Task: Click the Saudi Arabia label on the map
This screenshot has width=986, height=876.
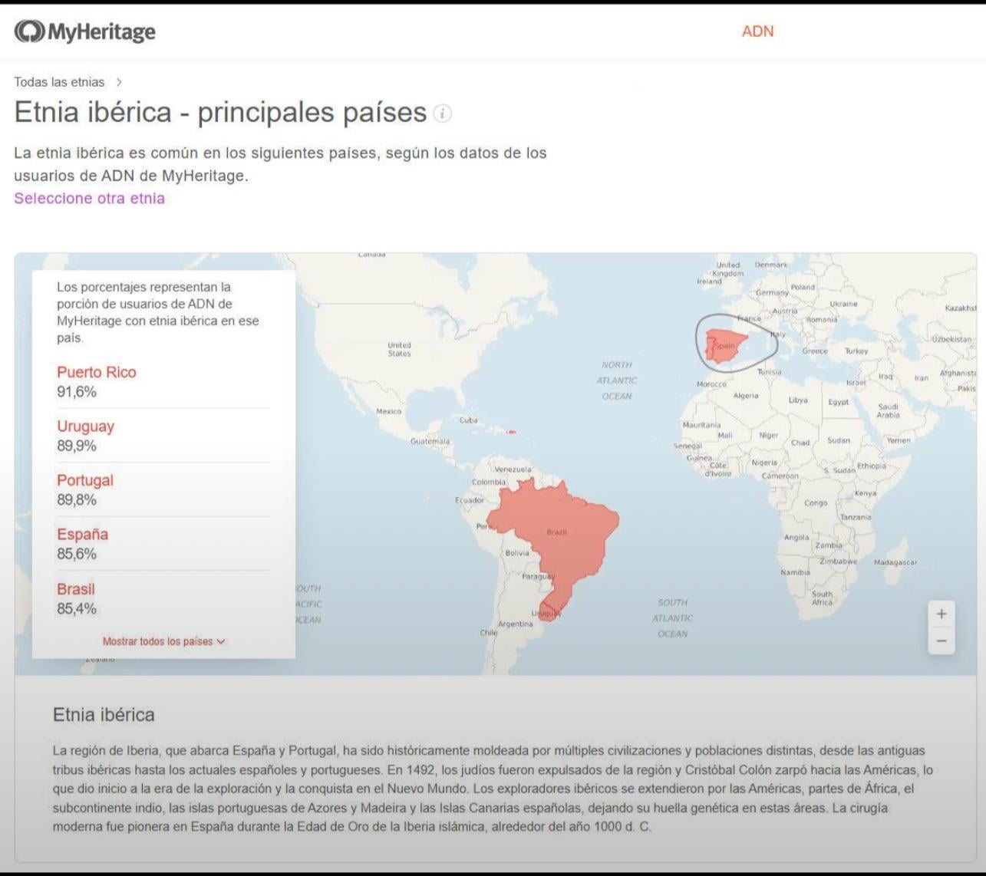Action: (888, 410)
